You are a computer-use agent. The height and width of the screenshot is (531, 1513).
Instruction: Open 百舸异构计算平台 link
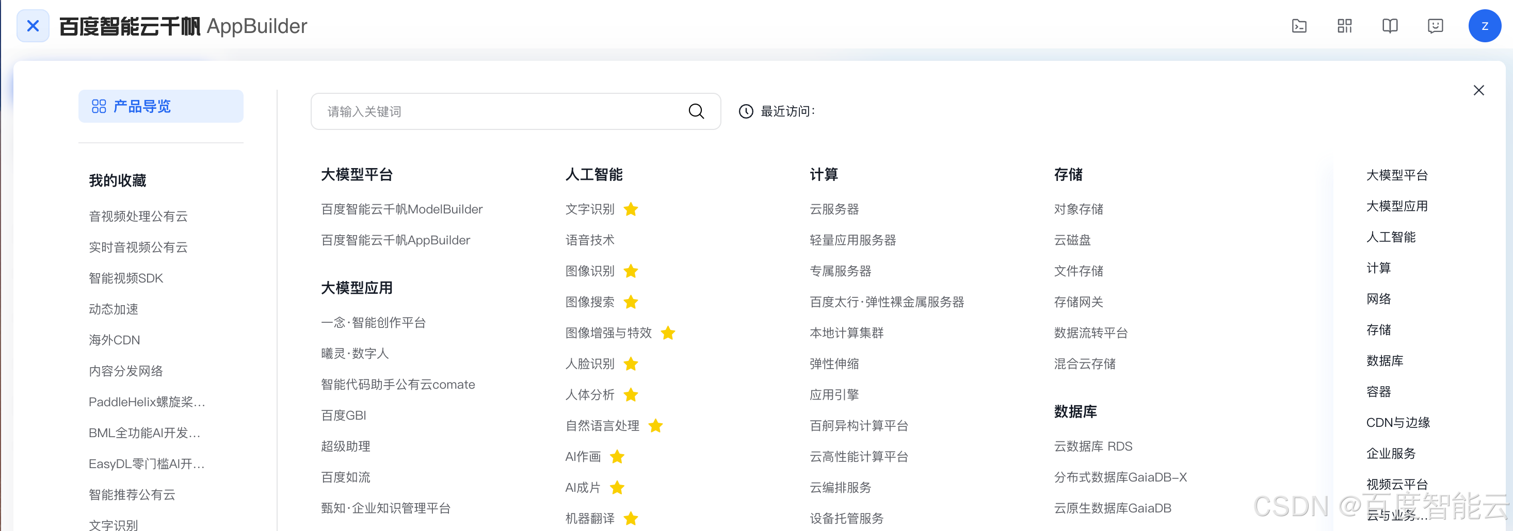pos(859,425)
